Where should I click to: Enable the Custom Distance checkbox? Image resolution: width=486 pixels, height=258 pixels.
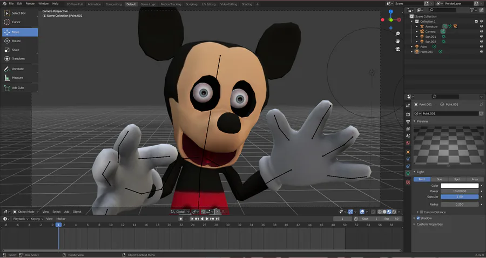[x=422, y=212]
